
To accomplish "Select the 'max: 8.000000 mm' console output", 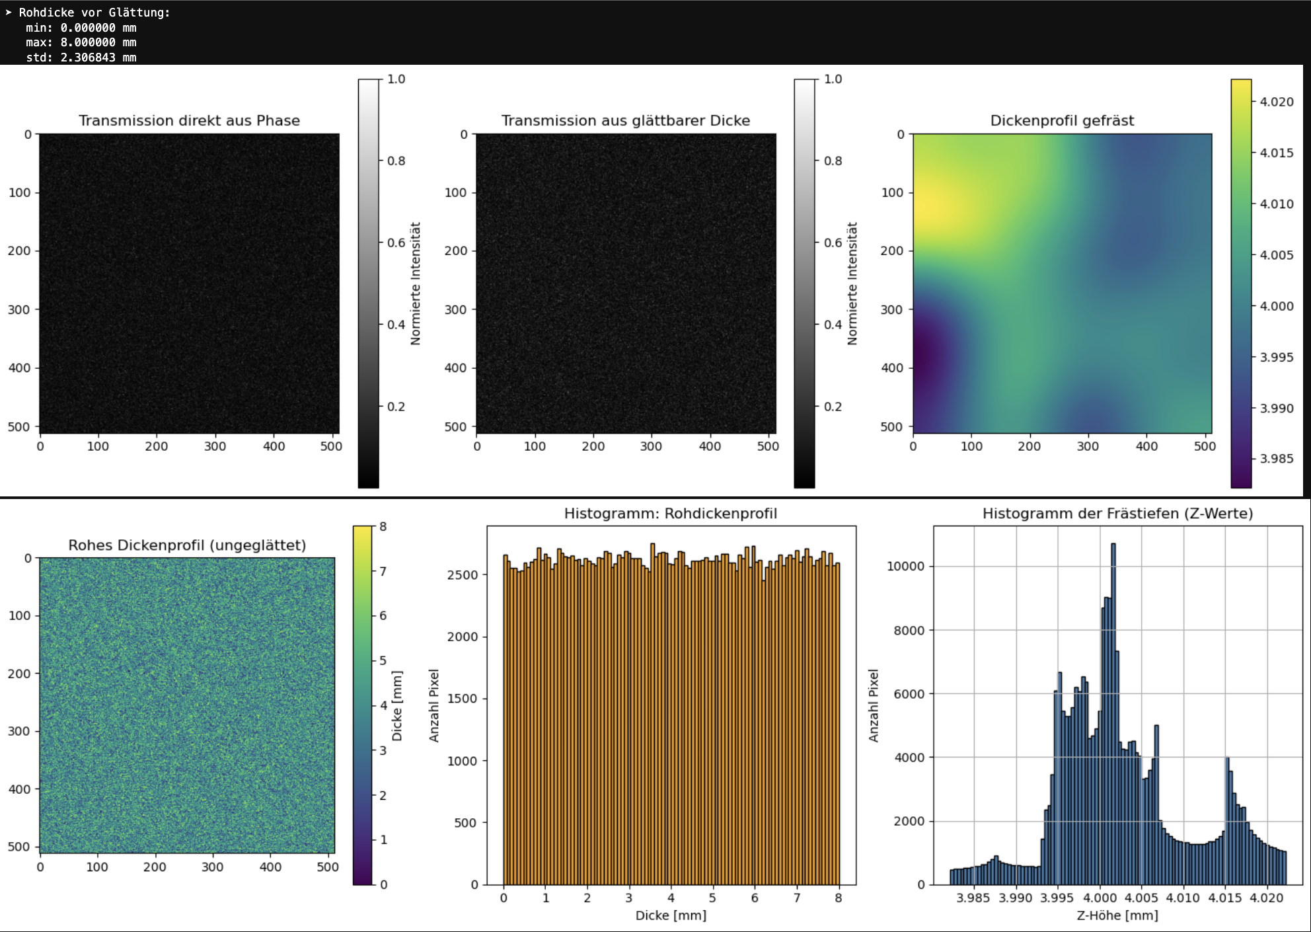I will click(x=81, y=42).
